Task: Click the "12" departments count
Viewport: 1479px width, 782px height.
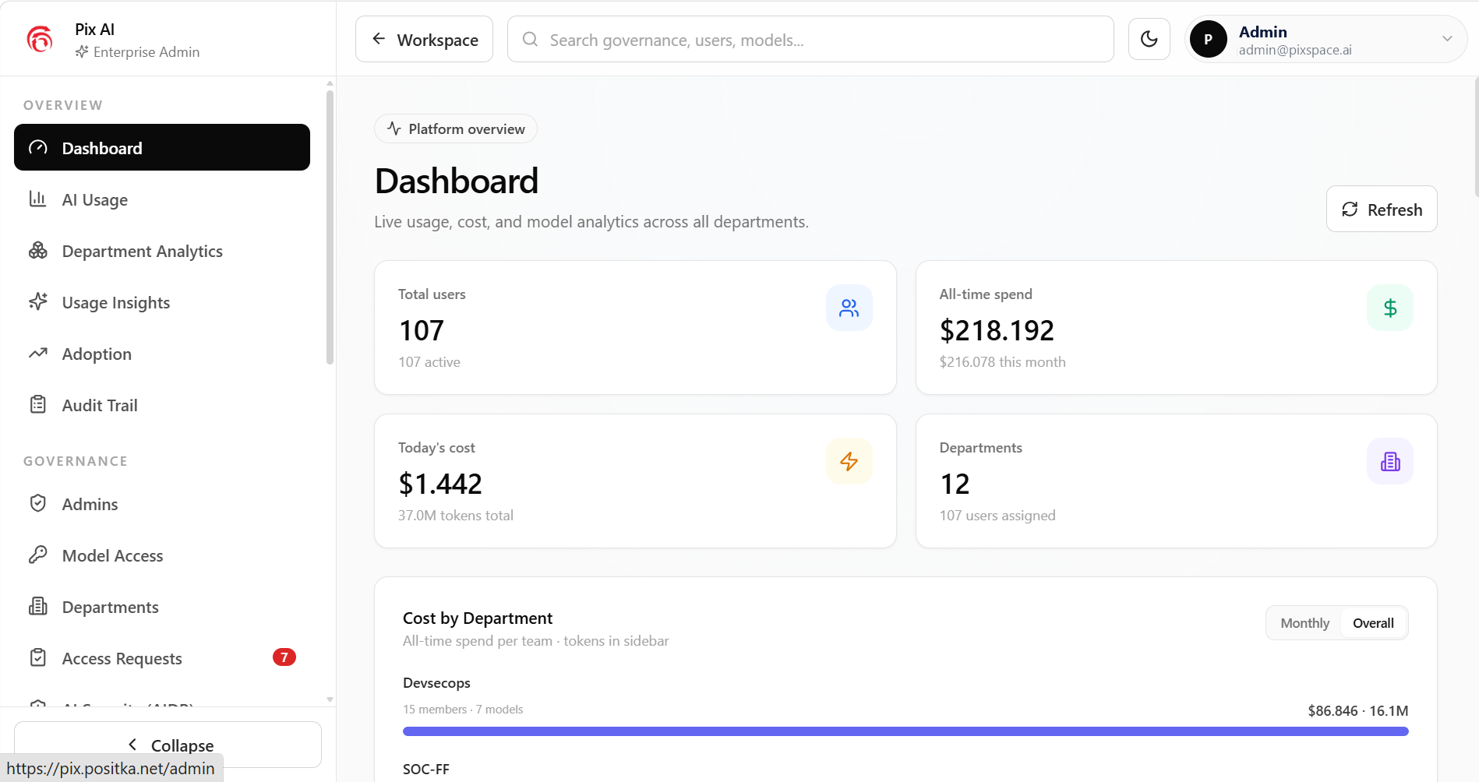Action: pyautogui.click(x=955, y=484)
